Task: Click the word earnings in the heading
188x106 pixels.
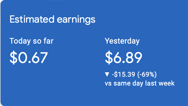Action: [x=76, y=20]
